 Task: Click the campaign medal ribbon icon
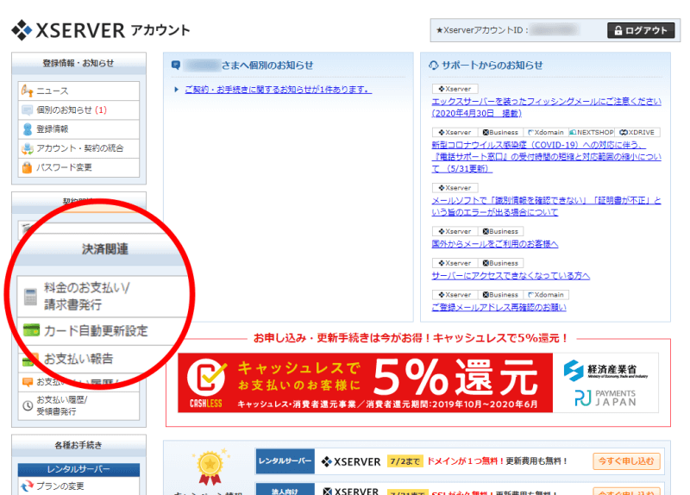click(x=210, y=467)
